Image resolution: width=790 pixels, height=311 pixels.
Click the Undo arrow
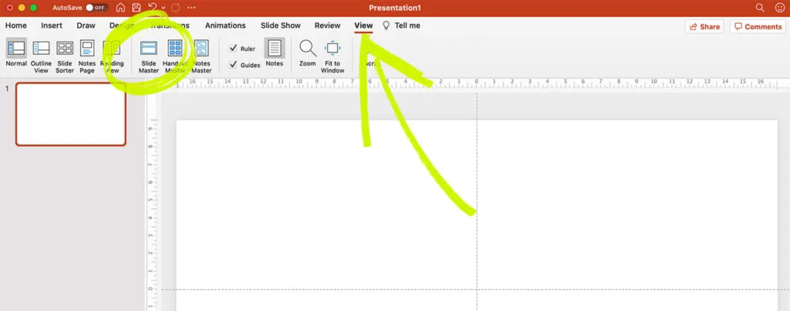tap(153, 8)
